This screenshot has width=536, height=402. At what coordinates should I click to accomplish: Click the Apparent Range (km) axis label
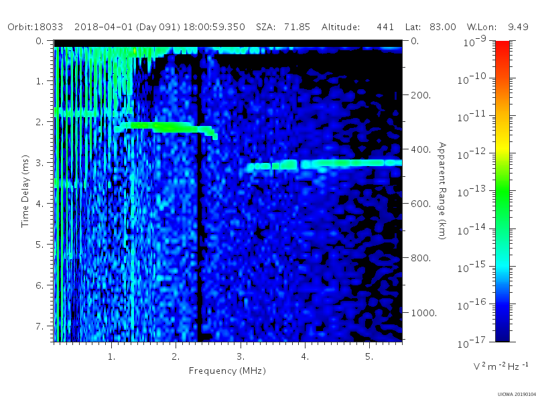[442, 191]
